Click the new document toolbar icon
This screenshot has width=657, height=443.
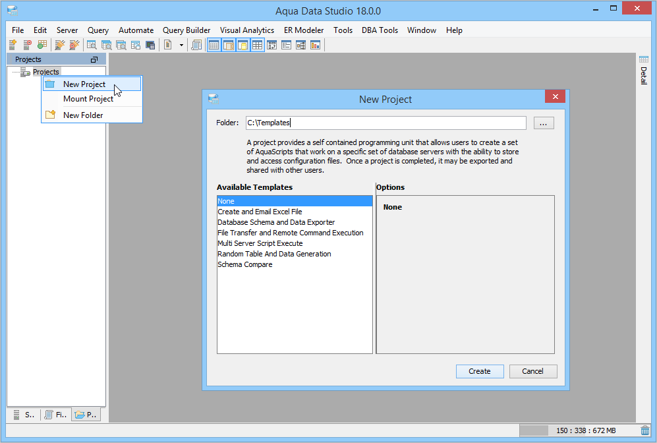[x=168, y=45]
